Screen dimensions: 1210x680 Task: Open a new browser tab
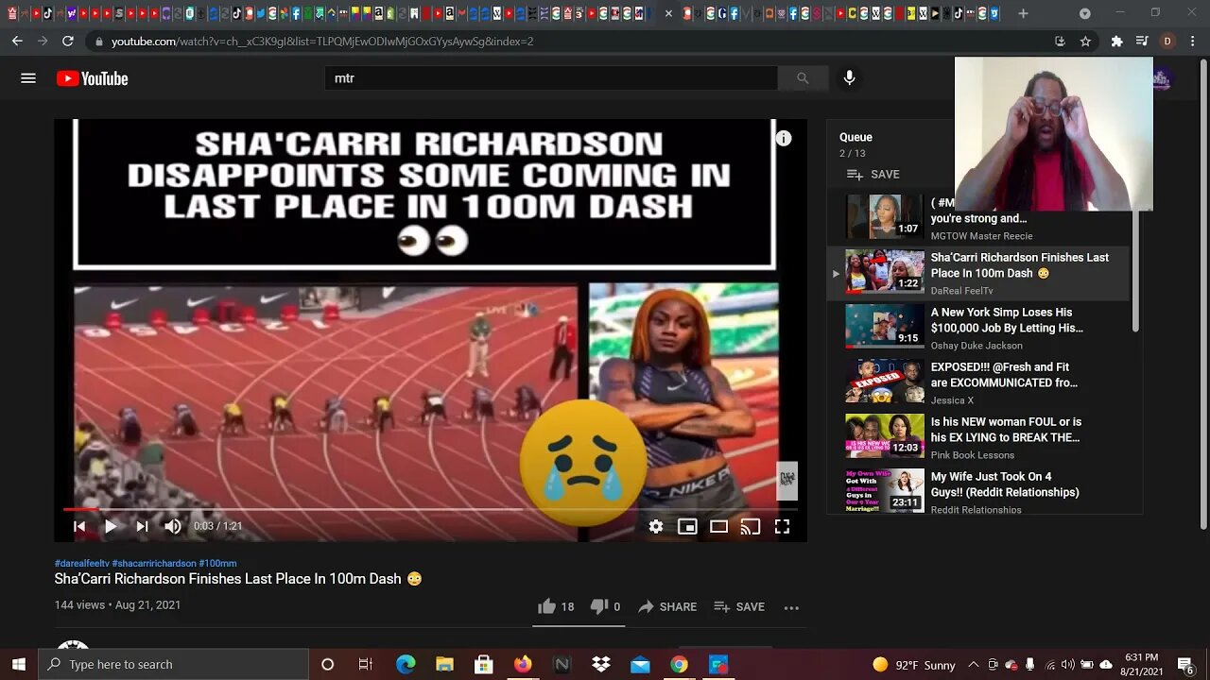point(1023,13)
